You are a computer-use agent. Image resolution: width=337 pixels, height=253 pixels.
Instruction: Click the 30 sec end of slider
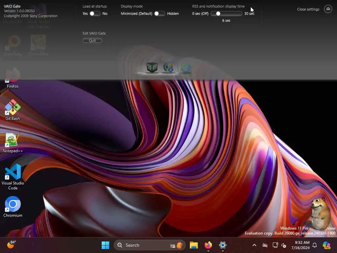point(249,14)
